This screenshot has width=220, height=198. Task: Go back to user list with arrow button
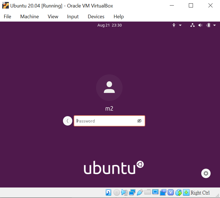tap(68, 121)
